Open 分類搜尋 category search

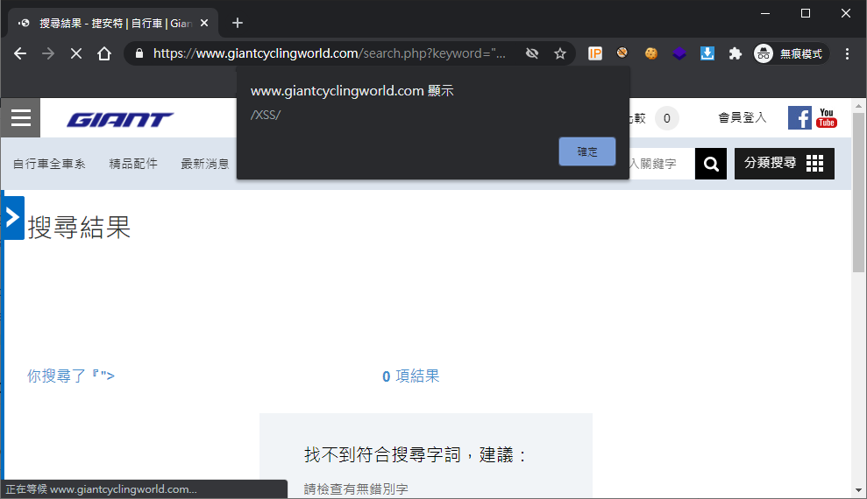point(784,164)
